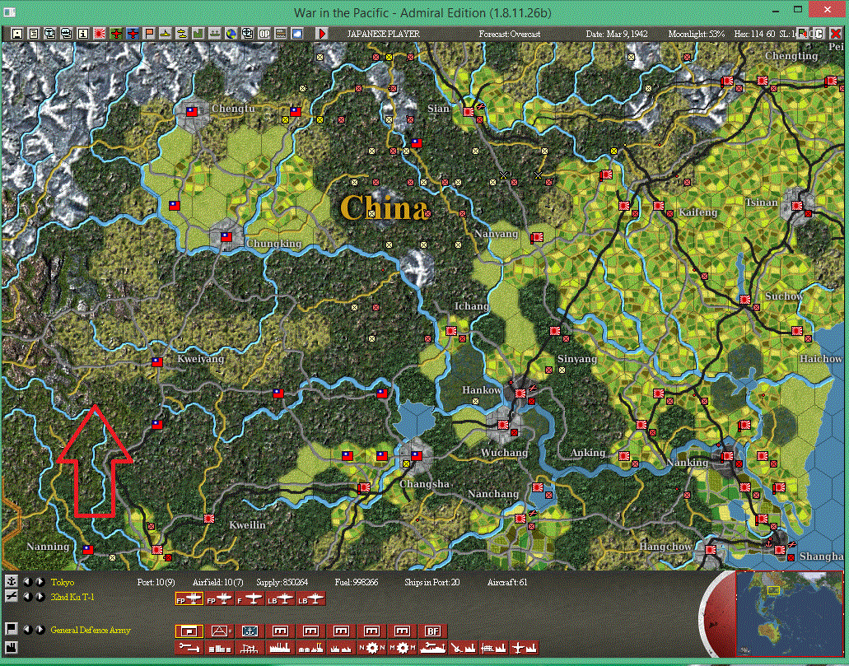Click the General Defence Army unit name

click(x=91, y=630)
